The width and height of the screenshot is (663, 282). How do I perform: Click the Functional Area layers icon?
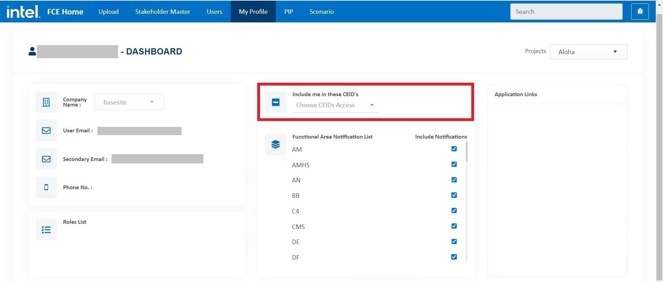tap(276, 144)
